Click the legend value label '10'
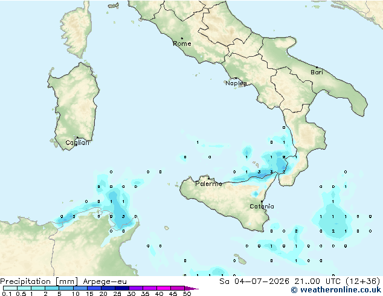Screen dimensions: 383x296 point(76,294)
